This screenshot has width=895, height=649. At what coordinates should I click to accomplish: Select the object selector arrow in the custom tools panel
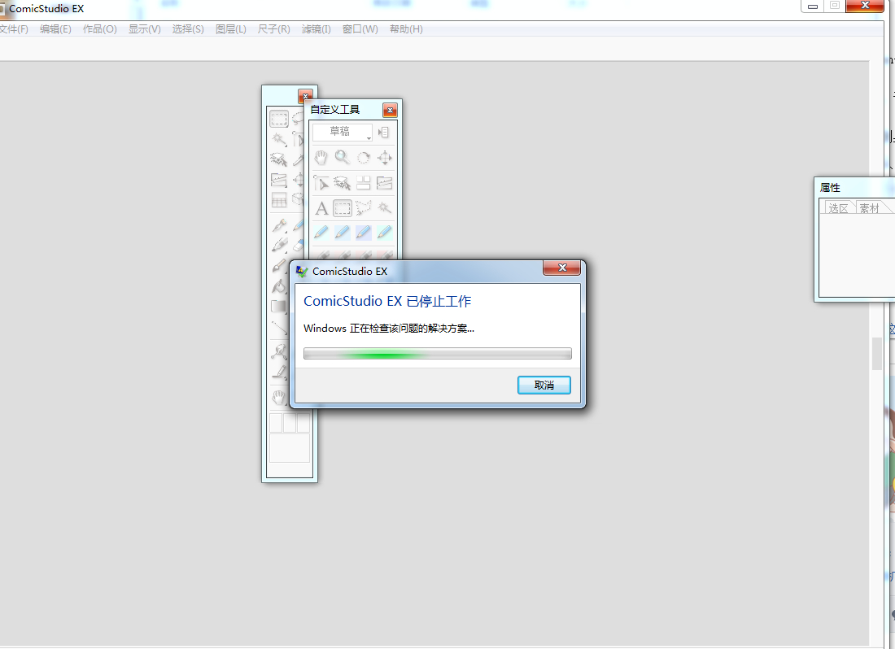coord(321,182)
